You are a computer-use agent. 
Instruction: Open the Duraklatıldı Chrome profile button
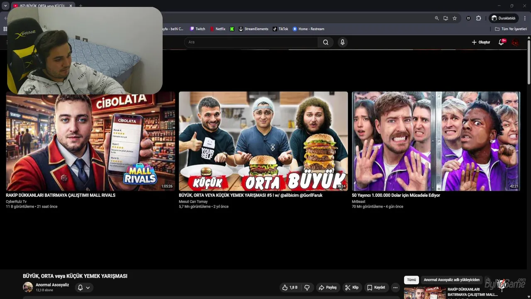tap(503, 18)
